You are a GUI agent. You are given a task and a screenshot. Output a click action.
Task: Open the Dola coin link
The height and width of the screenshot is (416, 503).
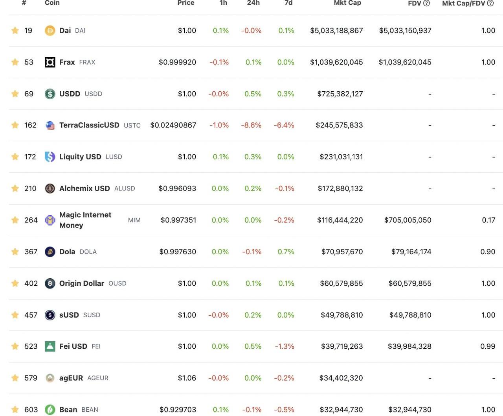(x=67, y=252)
